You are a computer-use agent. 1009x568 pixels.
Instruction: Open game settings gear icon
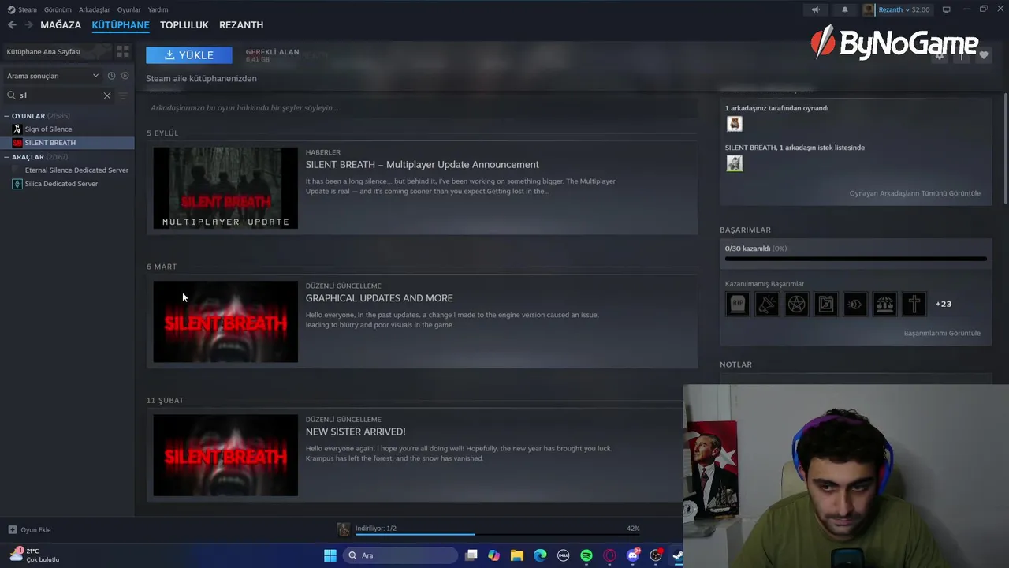[939, 55]
